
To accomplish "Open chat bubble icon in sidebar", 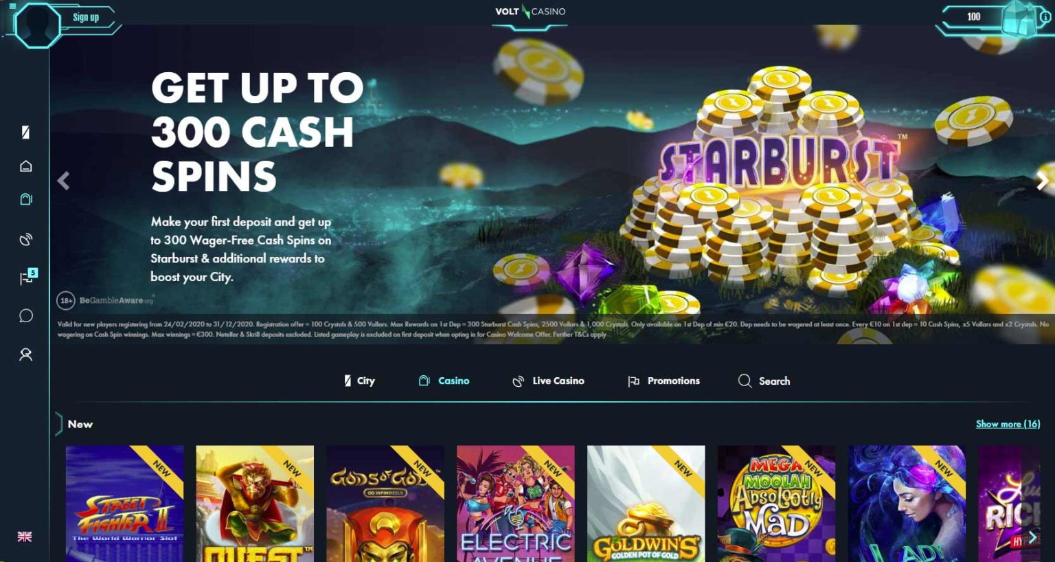I will pyautogui.click(x=25, y=316).
